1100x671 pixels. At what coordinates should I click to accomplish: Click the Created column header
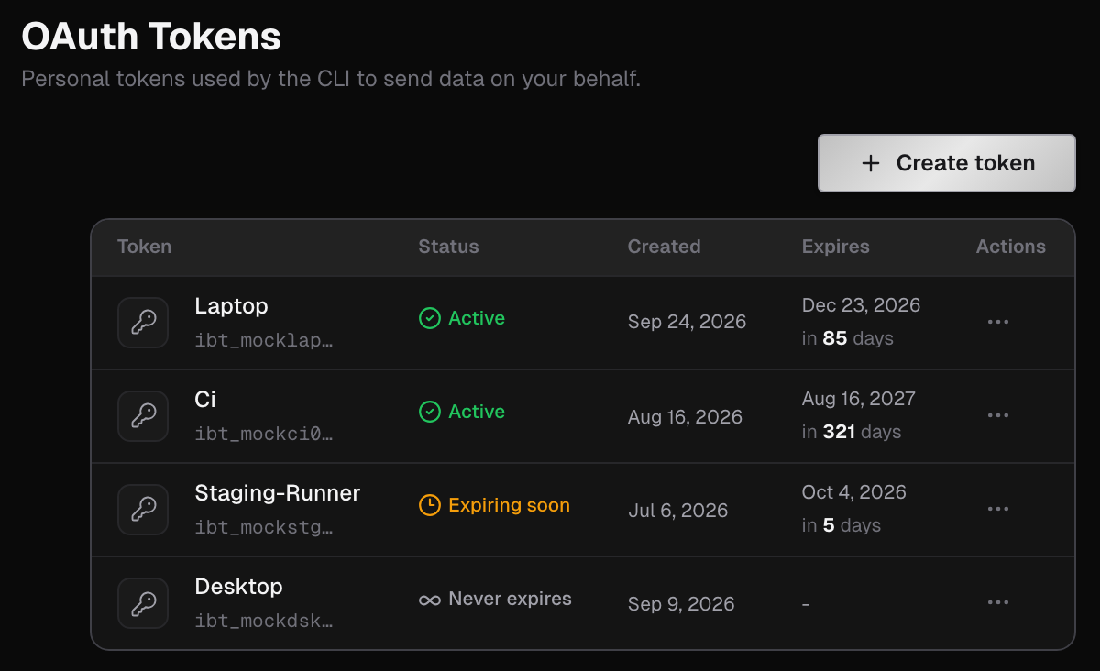[664, 247]
